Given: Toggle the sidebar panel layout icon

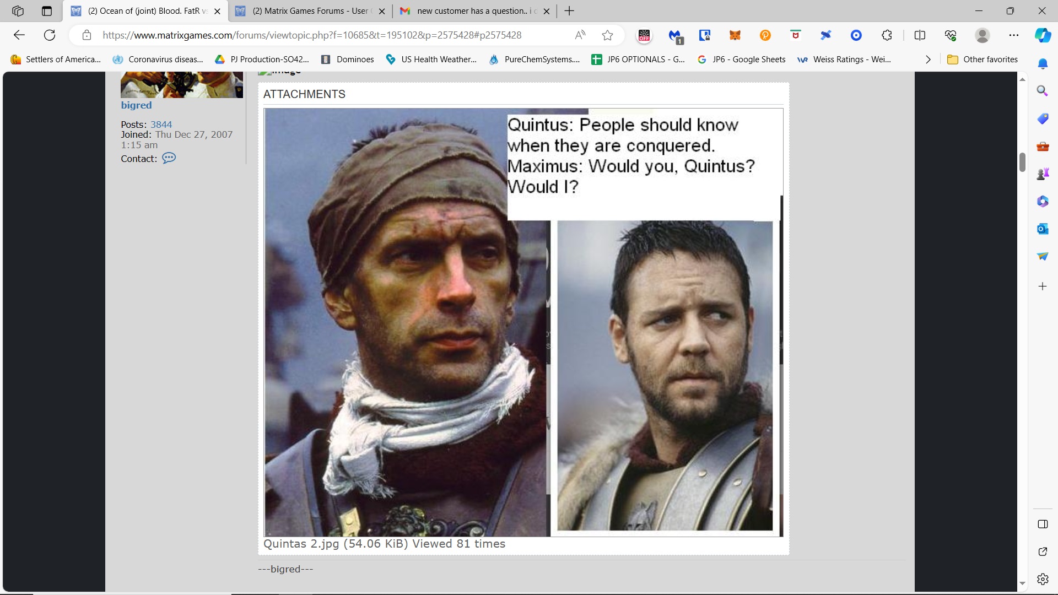Looking at the screenshot, I should coord(1043,524).
